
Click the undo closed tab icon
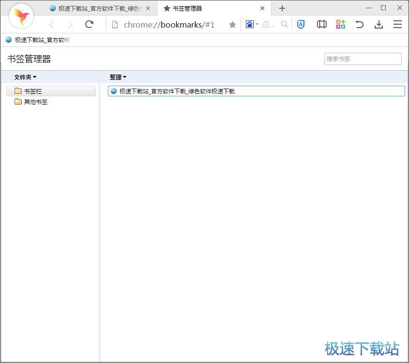click(x=360, y=24)
